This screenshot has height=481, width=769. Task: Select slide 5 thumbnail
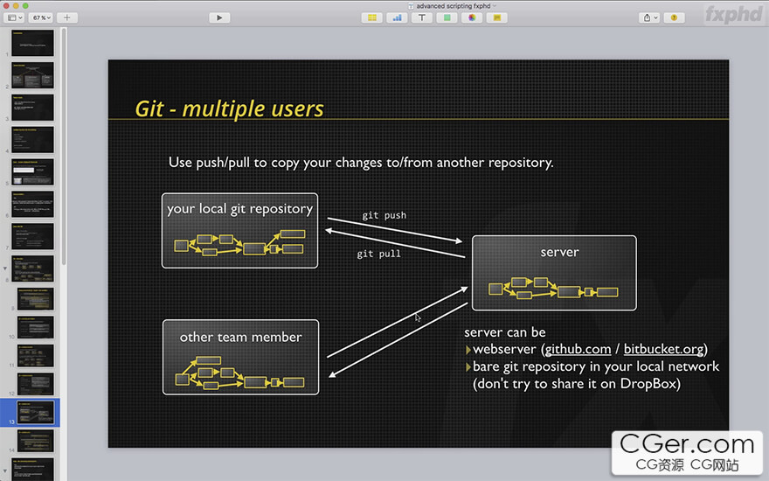(33, 171)
